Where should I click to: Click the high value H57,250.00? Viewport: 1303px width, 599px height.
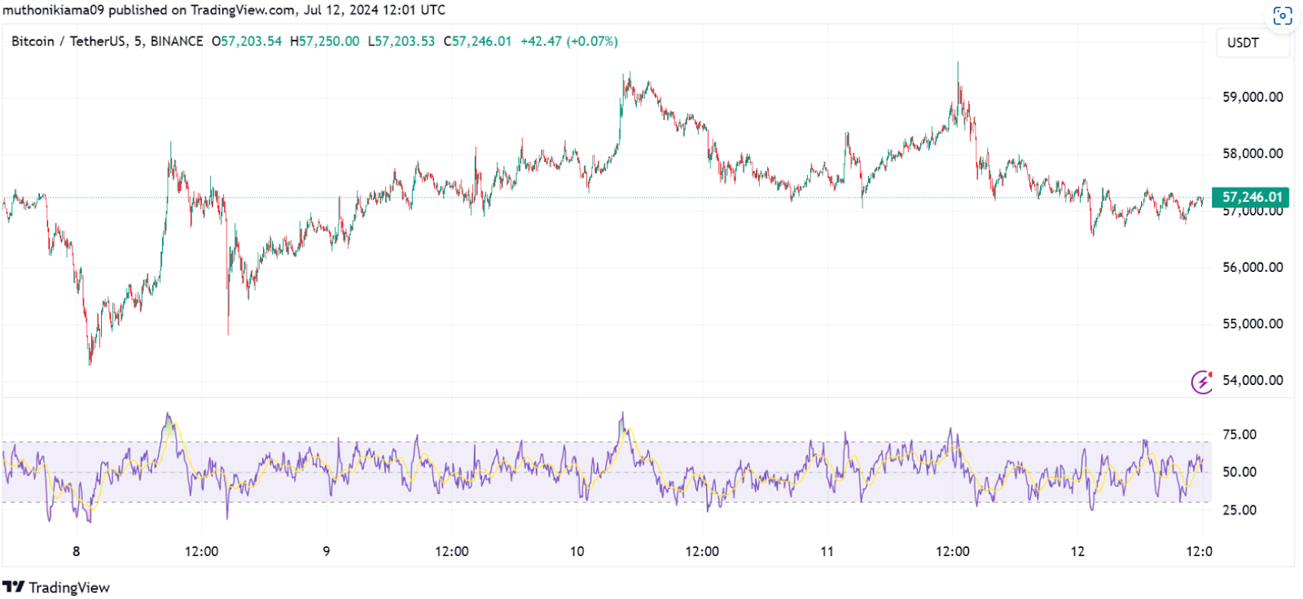pos(324,41)
